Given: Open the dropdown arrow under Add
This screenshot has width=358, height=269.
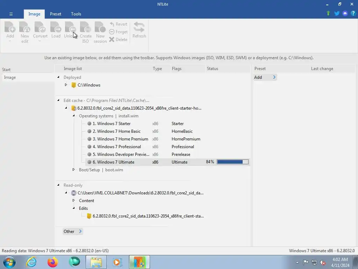Looking at the screenshot, I should [x=10, y=41].
